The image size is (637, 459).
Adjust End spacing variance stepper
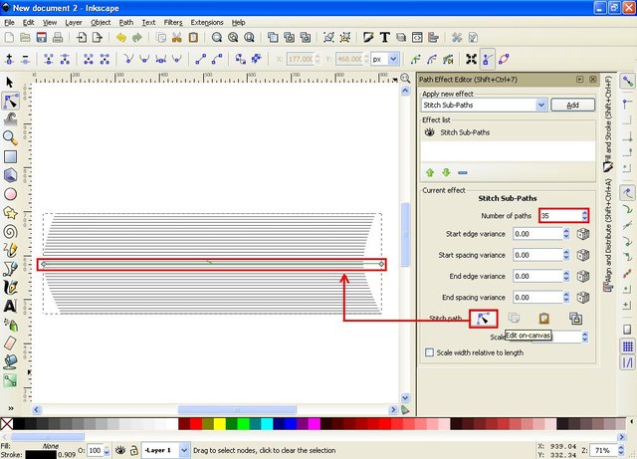click(x=566, y=297)
